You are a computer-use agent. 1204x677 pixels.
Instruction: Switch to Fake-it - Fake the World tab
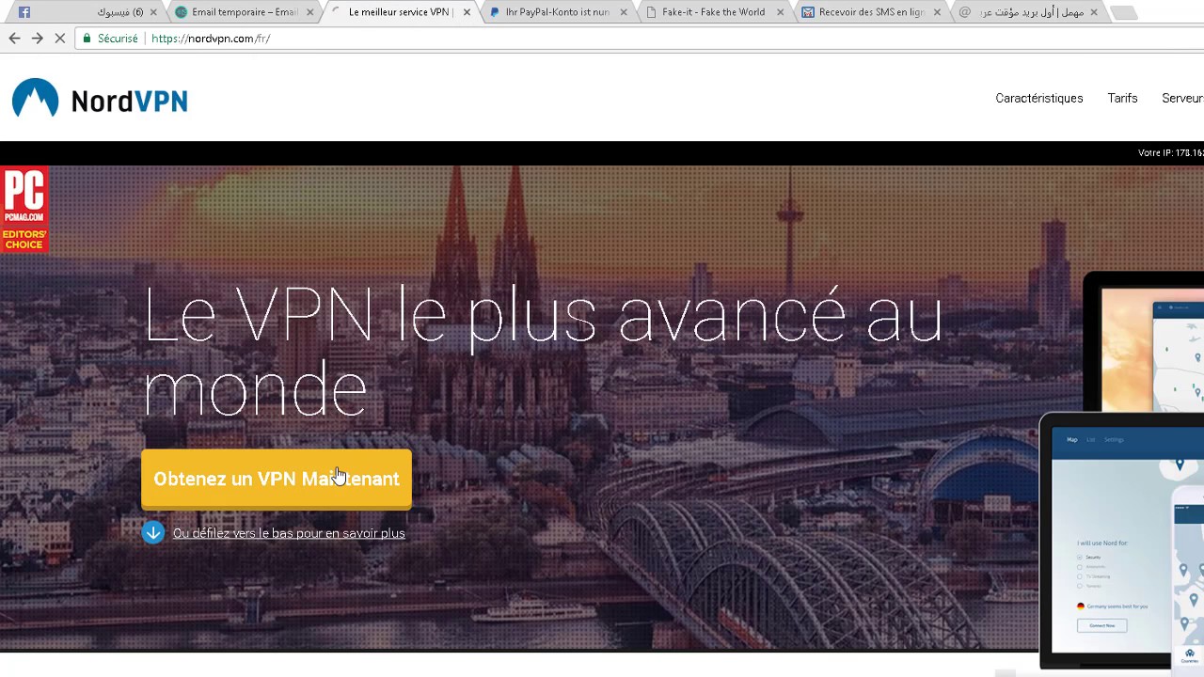tap(713, 12)
